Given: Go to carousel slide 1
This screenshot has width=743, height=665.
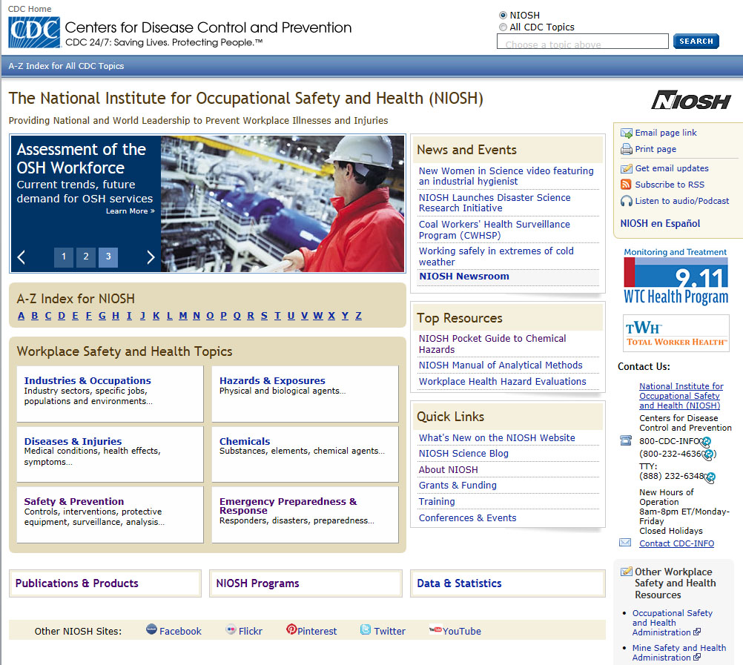Looking at the screenshot, I should point(64,257).
